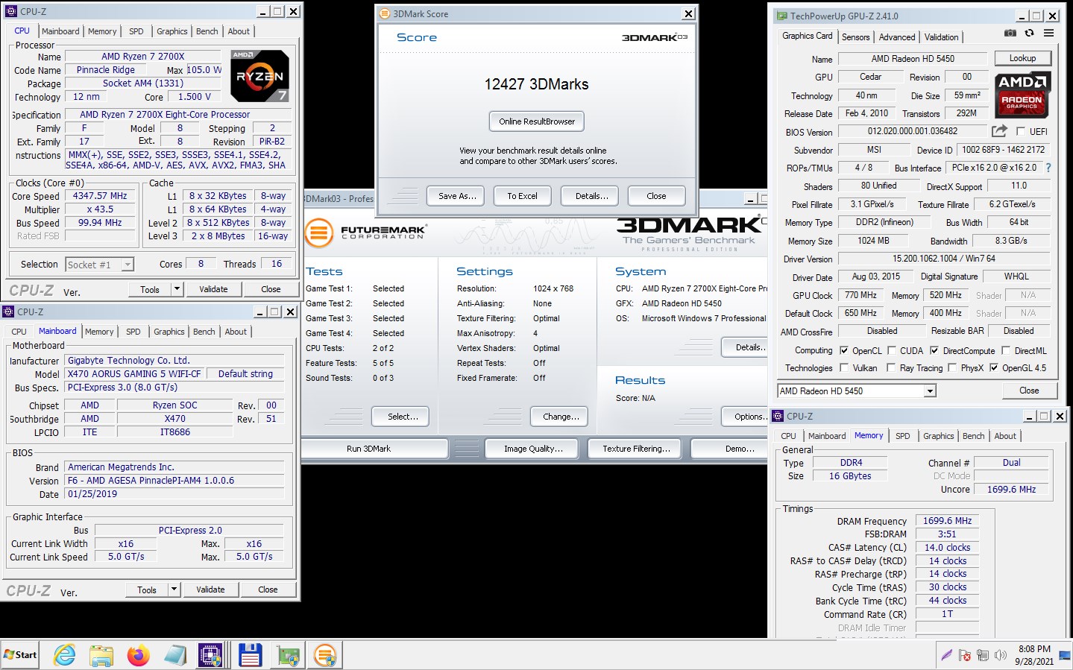Screen dimensions: 1073x670
Task: Toggle the OpenCL checkbox
Action: click(844, 350)
